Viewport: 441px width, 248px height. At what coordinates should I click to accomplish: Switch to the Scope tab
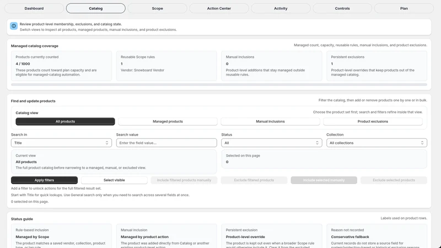[157, 8]
